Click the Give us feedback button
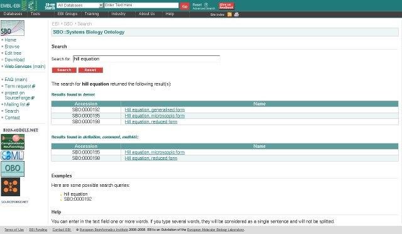The width and height of the screenshot is (402, 234). coord(226,6)
